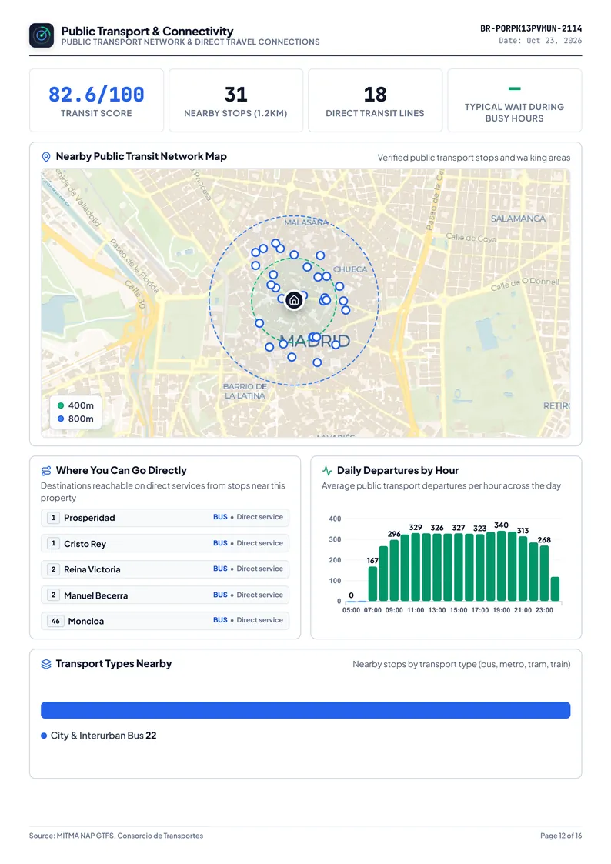Click the BARRIO DE LA LATINA map label
611x864 pixels.
[x=245, y=392]
